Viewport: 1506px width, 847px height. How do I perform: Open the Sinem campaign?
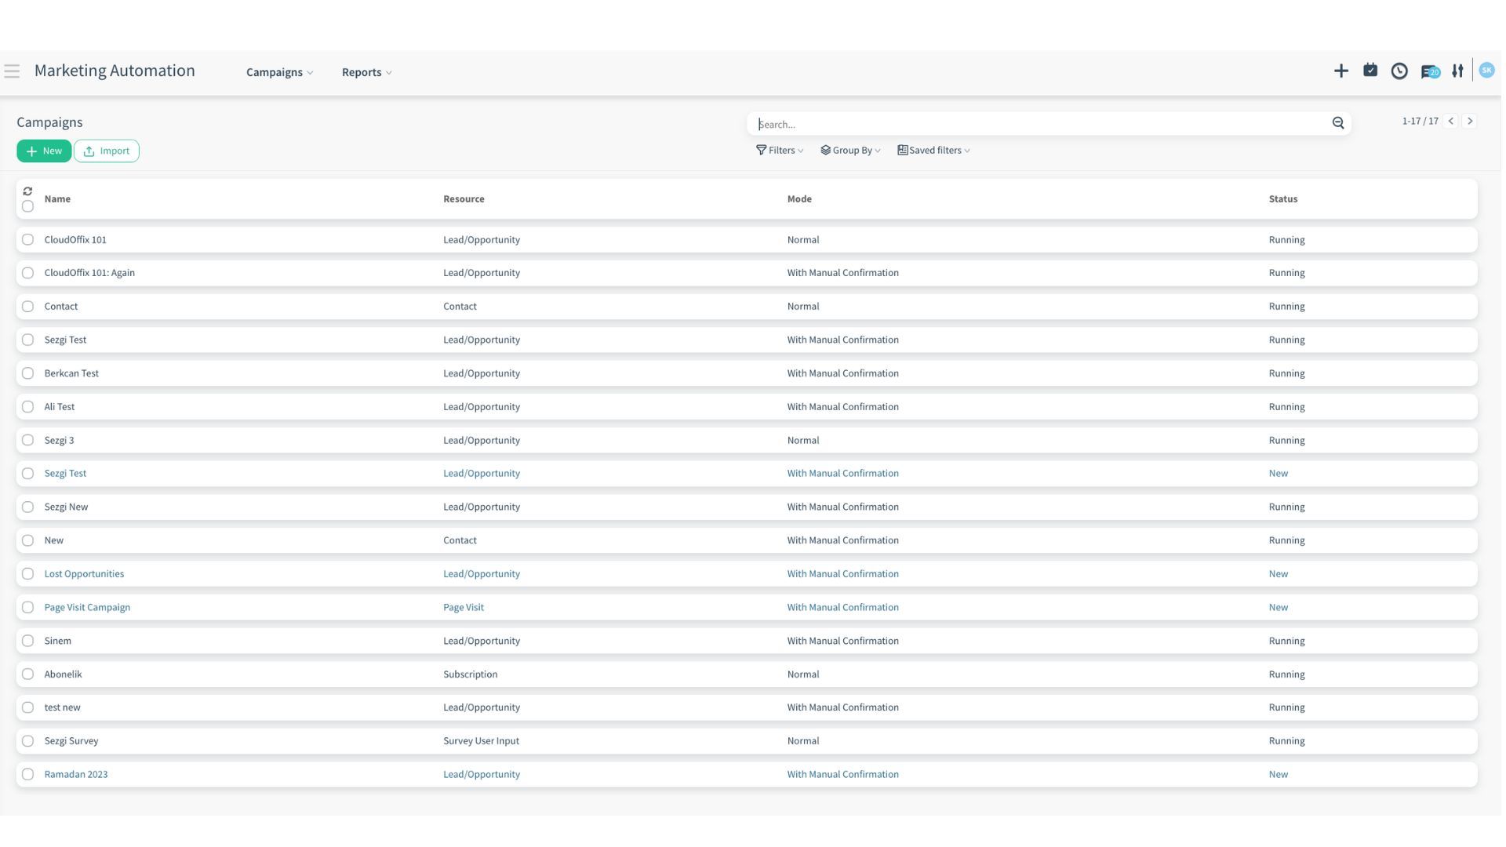[x=747, y=642]
